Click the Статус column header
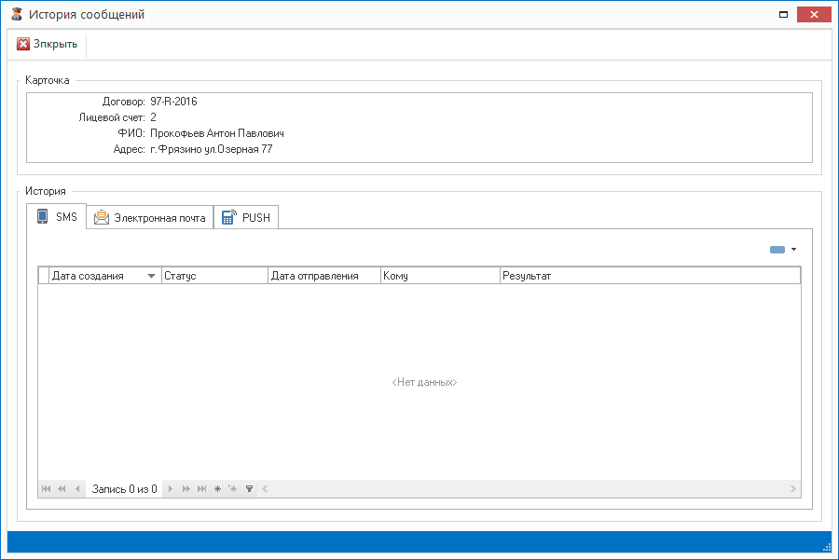 click(x=214, y=276)
